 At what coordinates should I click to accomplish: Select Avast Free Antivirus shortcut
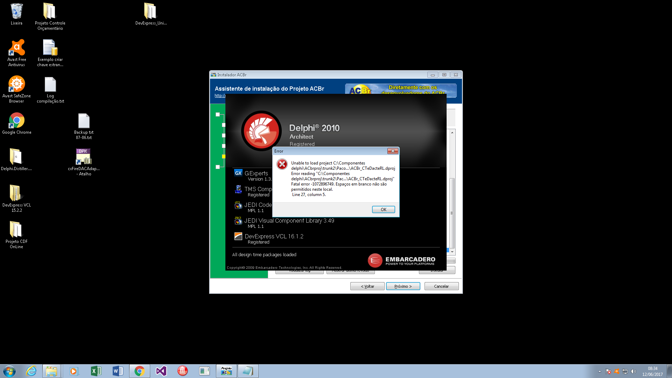point(16,53)
